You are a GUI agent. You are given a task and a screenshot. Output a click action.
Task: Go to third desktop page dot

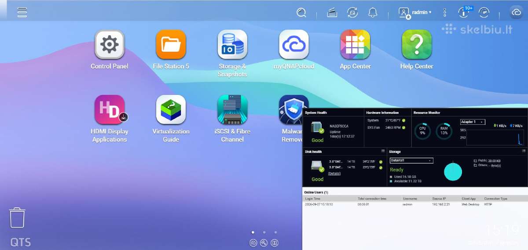pyautogui.click(x=275, y=232)
